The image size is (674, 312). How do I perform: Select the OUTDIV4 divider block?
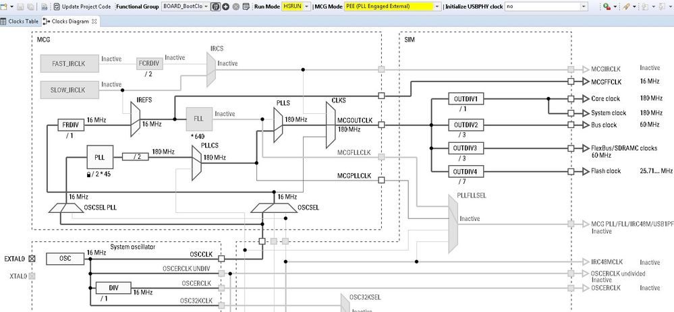point(466,171)
